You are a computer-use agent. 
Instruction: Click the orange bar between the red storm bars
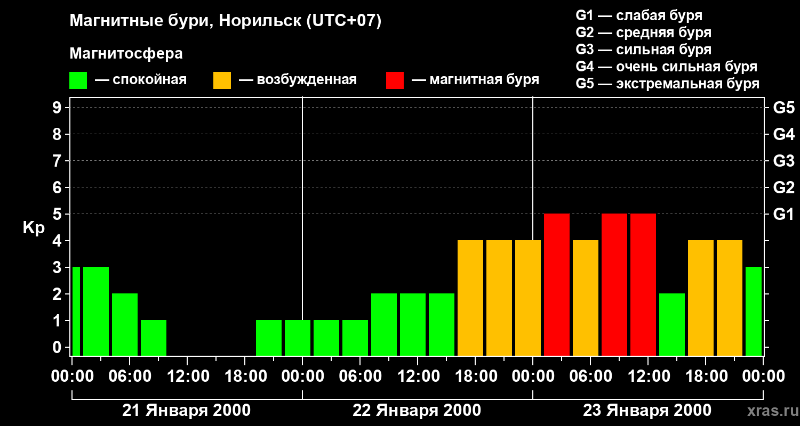tap(586, 298)
